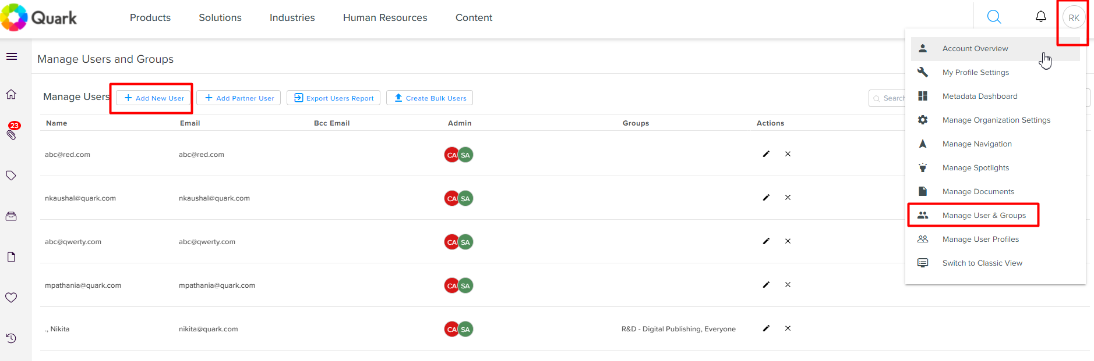
Task: Choose Manage Organization Settings
Action: click(x=995, y=120)
